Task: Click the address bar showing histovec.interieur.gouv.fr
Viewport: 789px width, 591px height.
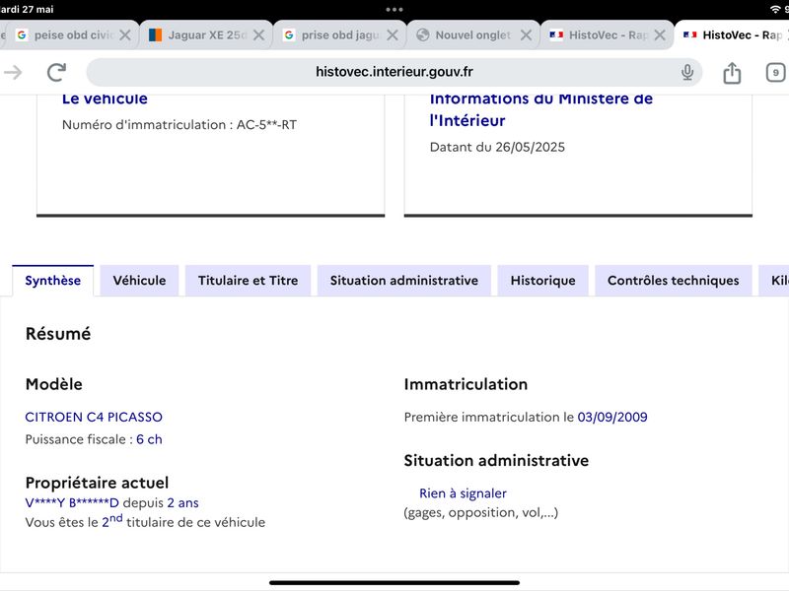Action: pyautogui.click(x=394, y=72)
